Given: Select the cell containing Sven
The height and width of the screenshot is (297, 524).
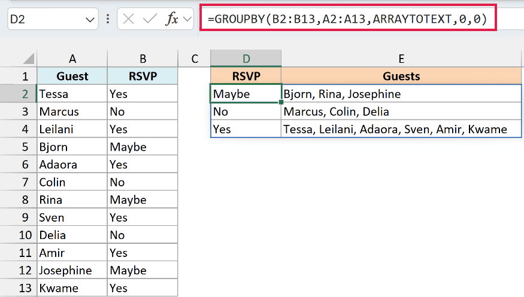Looking at the screenshot, I should (72, 218).
